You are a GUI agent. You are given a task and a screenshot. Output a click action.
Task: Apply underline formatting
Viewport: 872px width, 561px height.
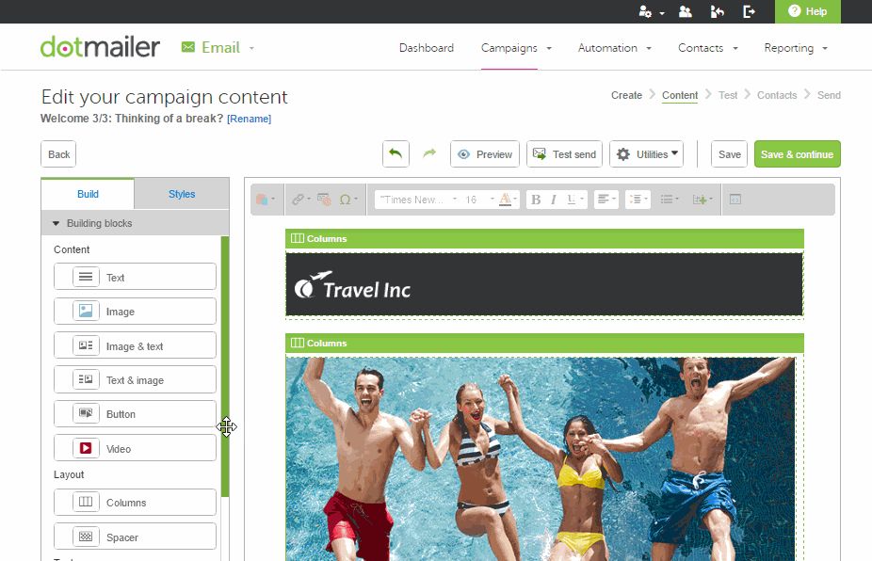[x=570, y=199]
